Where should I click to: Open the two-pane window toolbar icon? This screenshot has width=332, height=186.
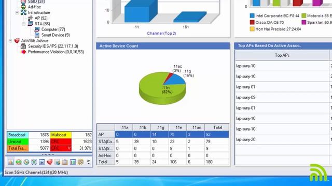[x=73, y=162]
